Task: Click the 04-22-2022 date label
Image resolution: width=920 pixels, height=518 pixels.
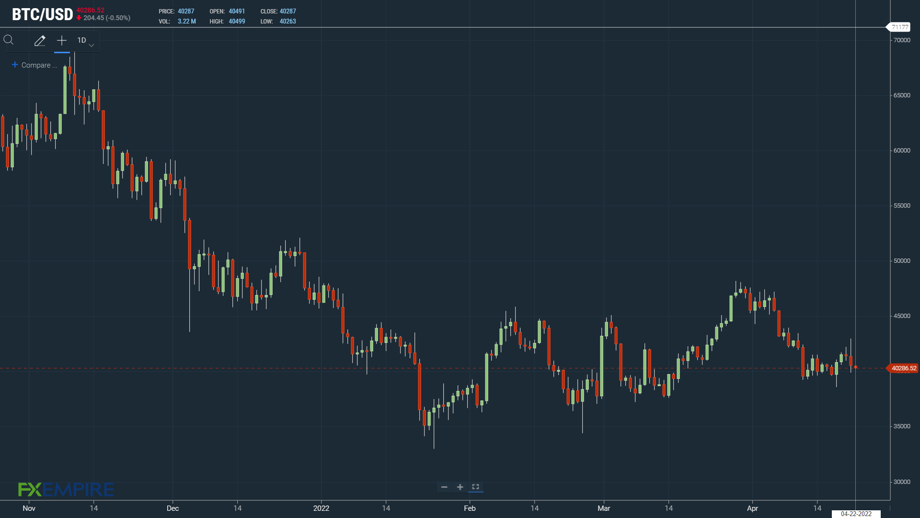Action: point(856,514)
